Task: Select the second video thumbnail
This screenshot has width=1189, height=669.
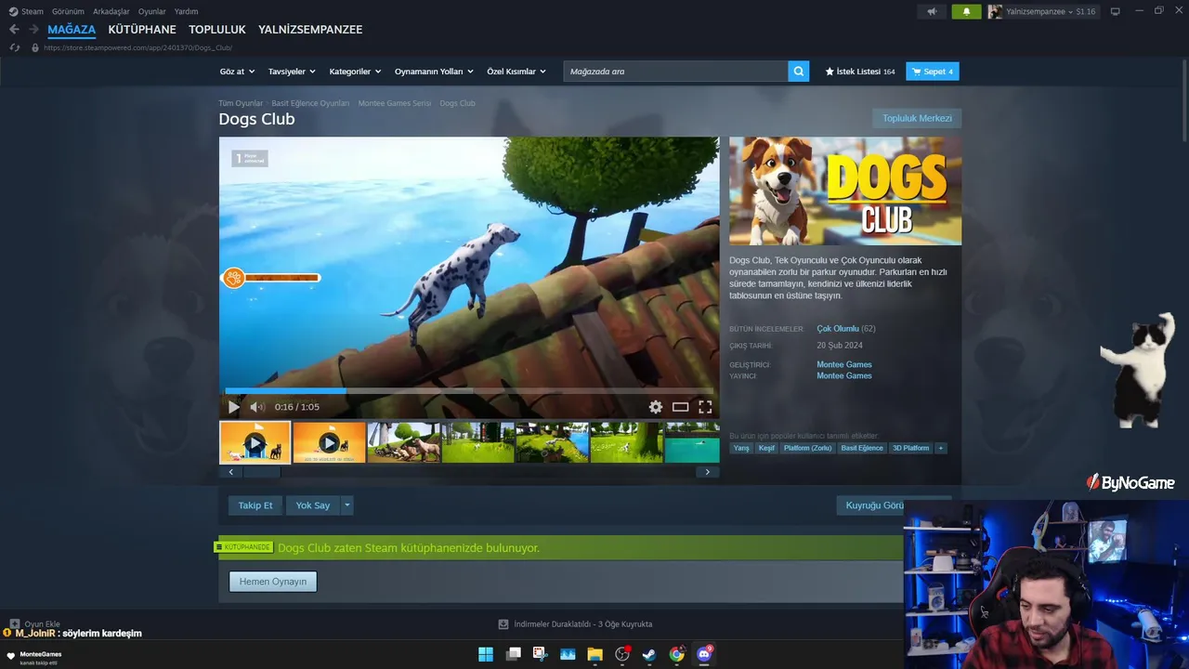Action: pyautogui.click(x=329, y=442)
